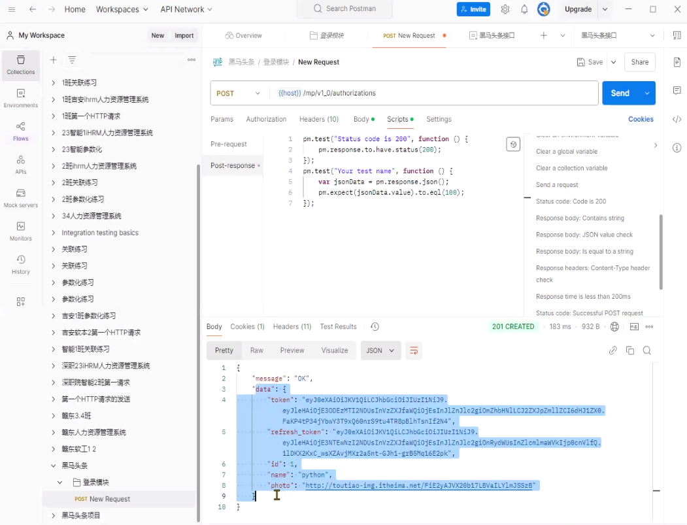
Task: Toggle line wrap in response
Action: (x=414, y=350)
